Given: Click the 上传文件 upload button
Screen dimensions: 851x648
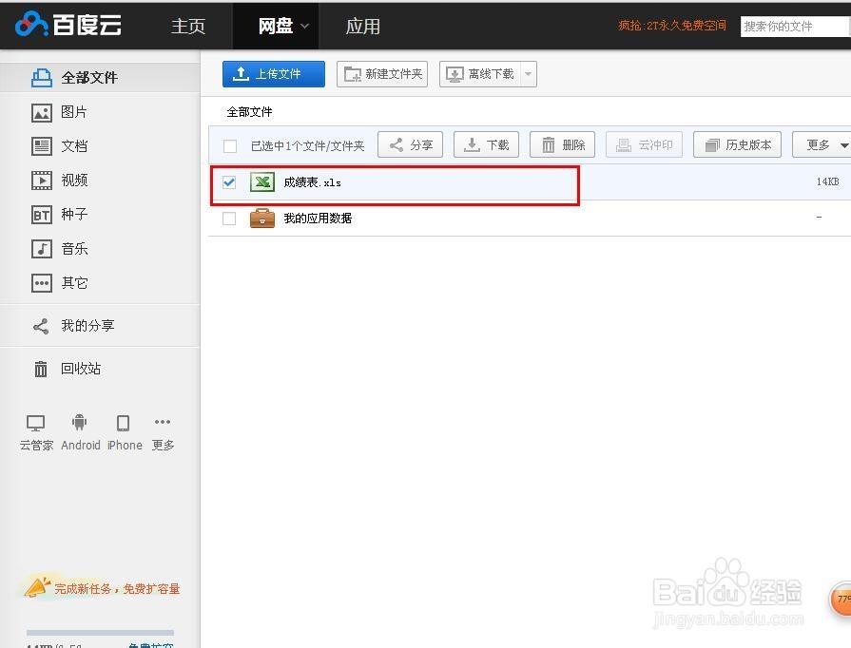Looking at the screenshot, I should [273, 73].
